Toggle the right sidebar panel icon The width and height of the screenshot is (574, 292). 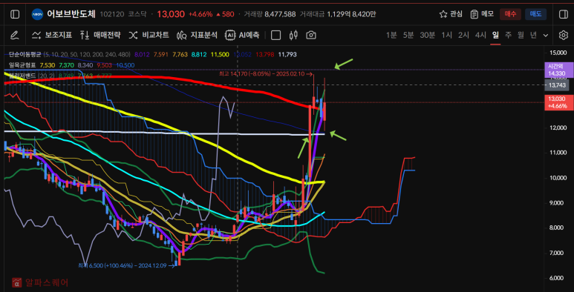coord(563,14)
